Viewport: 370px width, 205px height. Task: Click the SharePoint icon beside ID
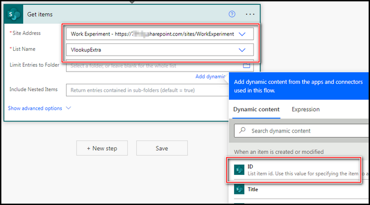(239, 170)
